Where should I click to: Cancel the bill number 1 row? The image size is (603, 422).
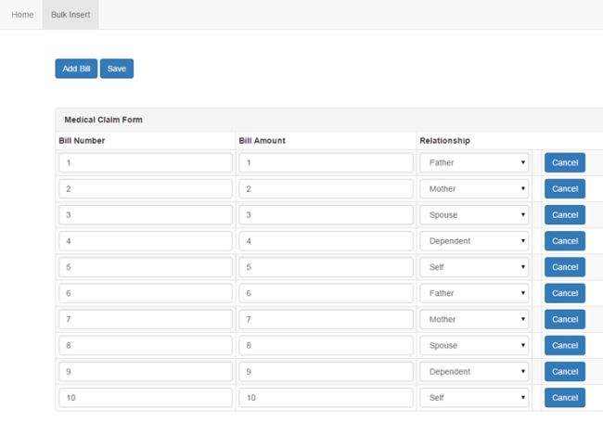[564, 163]
